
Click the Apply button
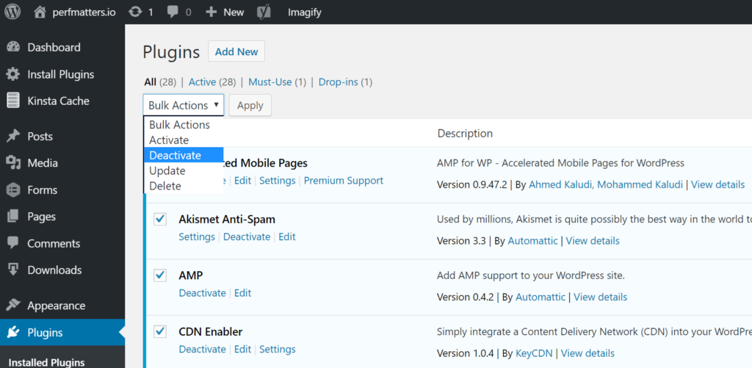tap(250, 105)
